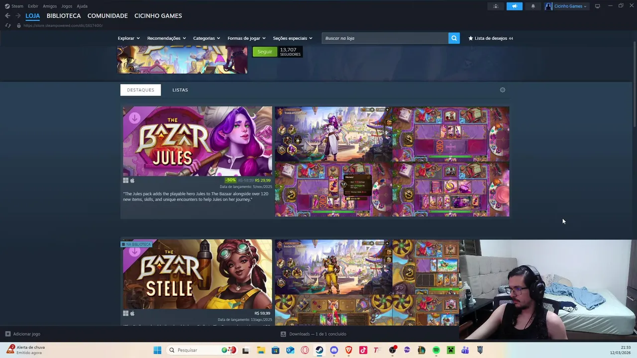637x358 pixels.
Task: Open Microsoft Store from taskbar
Action: [275, 350]
